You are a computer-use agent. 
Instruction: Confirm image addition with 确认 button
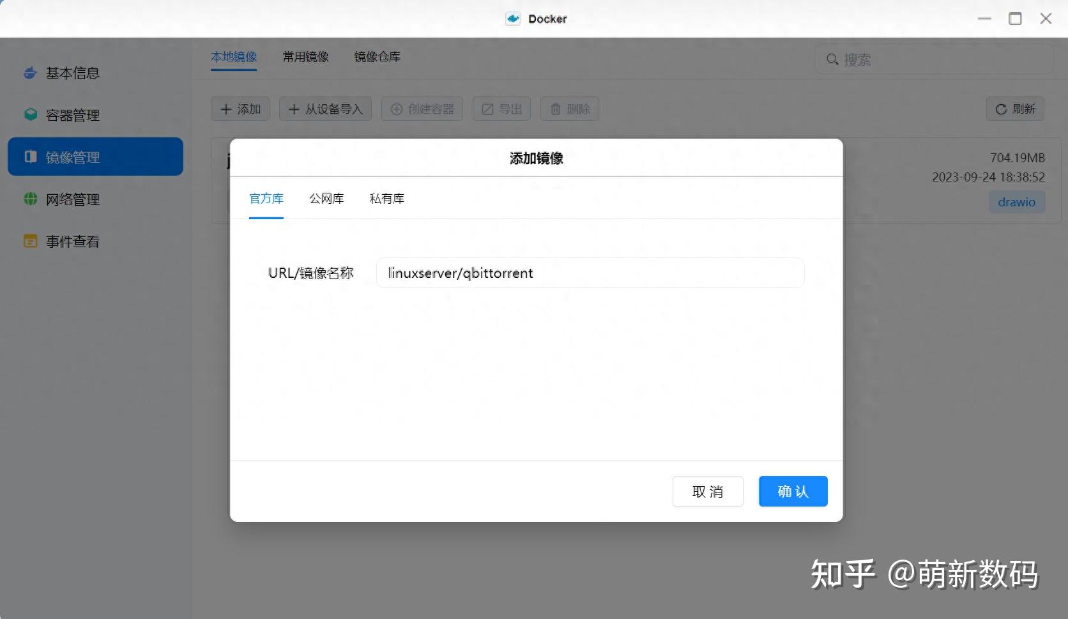[x=793, y=491]
